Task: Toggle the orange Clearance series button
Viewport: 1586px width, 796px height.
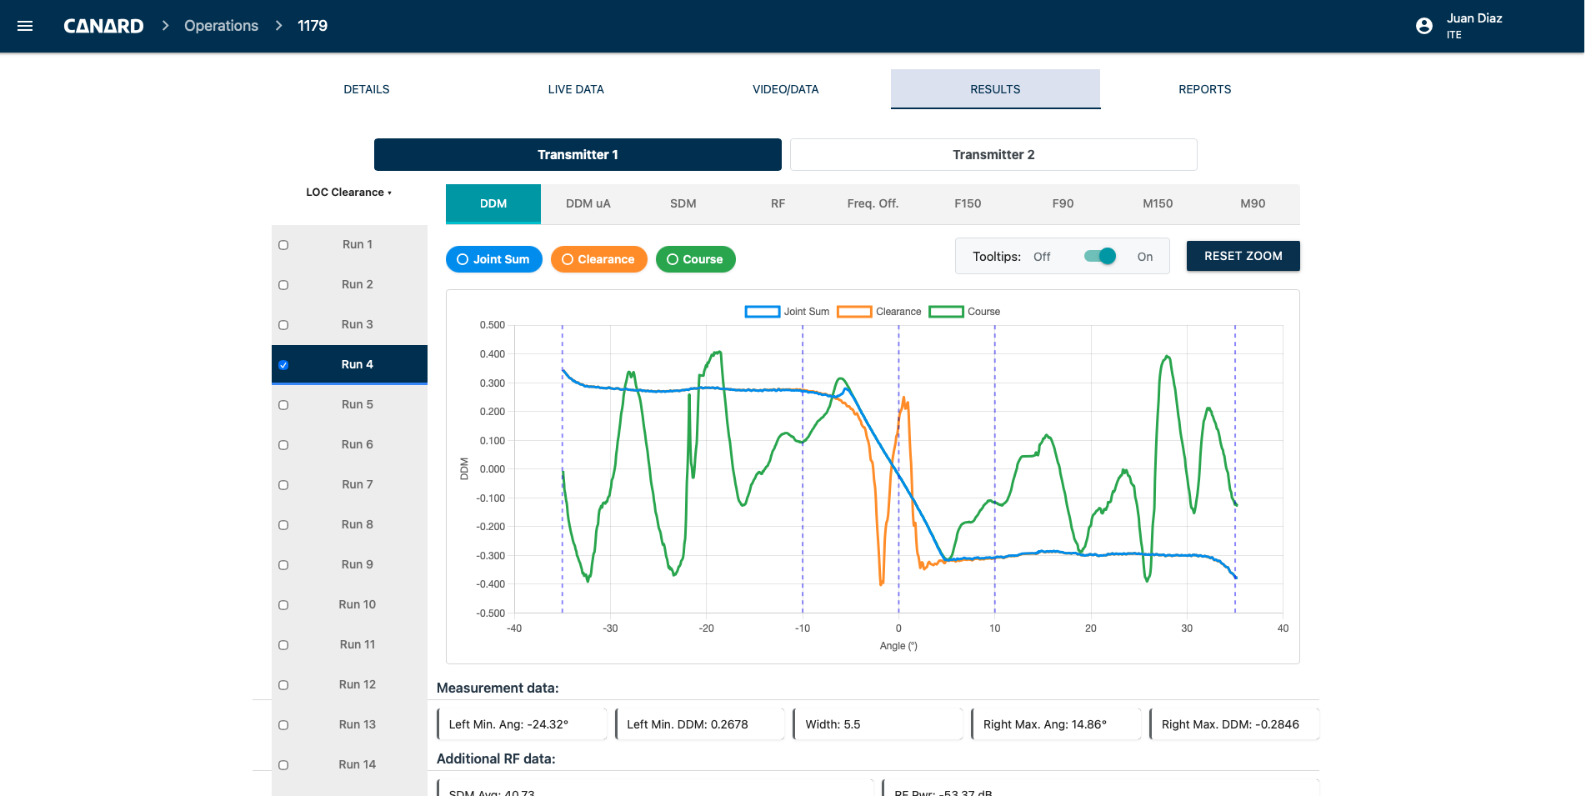Action: (x=599, y=259)
